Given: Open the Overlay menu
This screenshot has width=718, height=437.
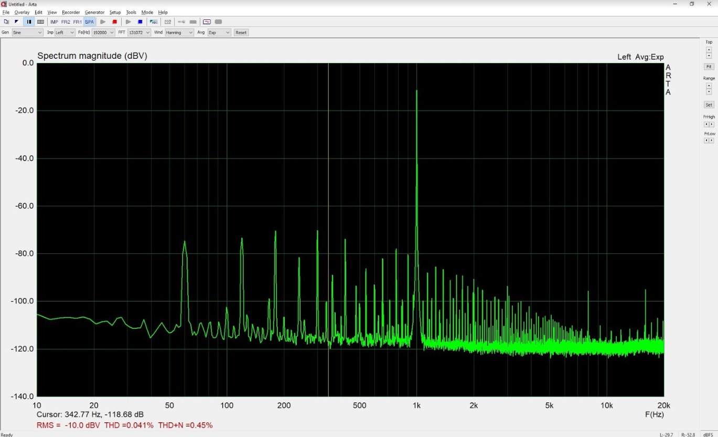Looking at the screenshot, I should pos(22,12).
